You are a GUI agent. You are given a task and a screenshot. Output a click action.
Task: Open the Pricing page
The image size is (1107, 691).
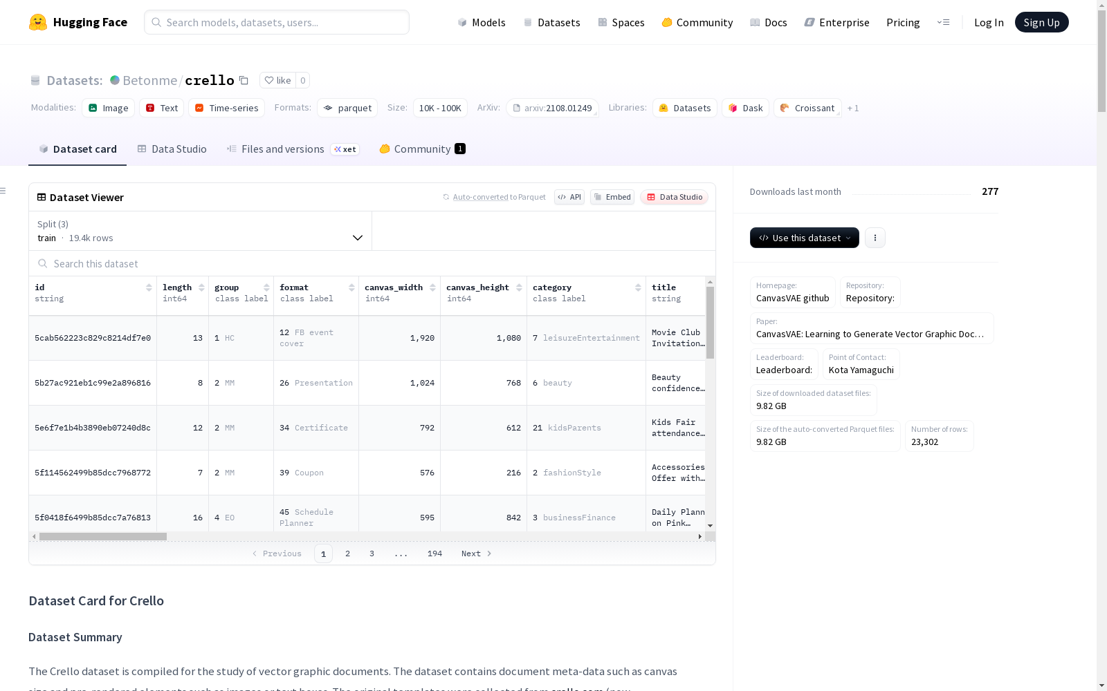click(x=903, y=22)
